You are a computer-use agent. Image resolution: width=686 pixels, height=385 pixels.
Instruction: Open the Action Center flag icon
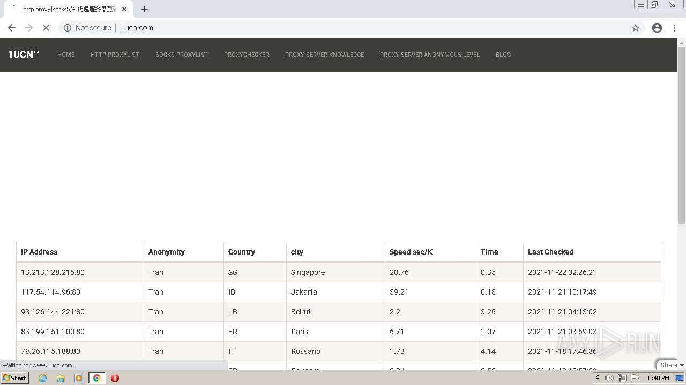[x=635, y=378]
